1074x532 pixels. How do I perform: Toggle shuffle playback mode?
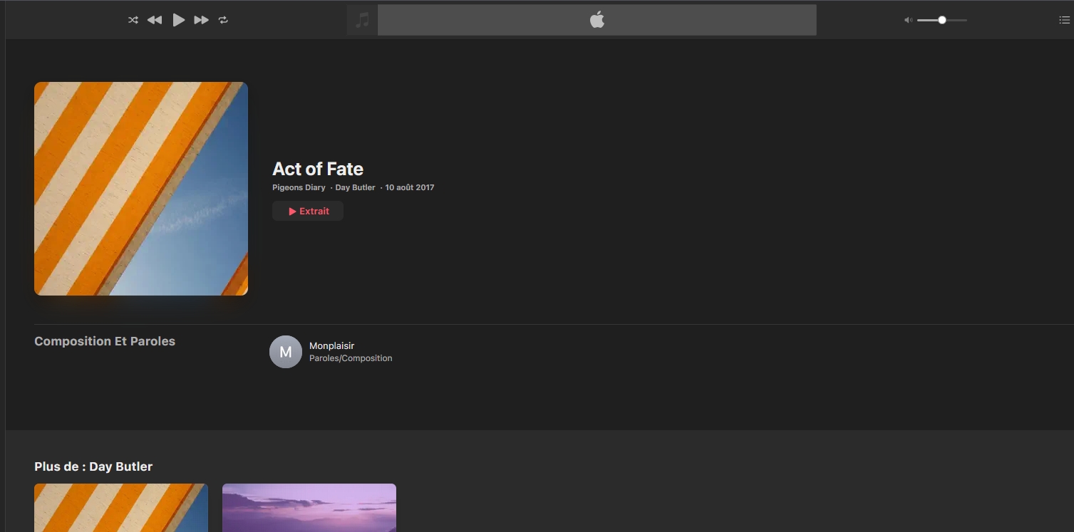pos(133,20)
